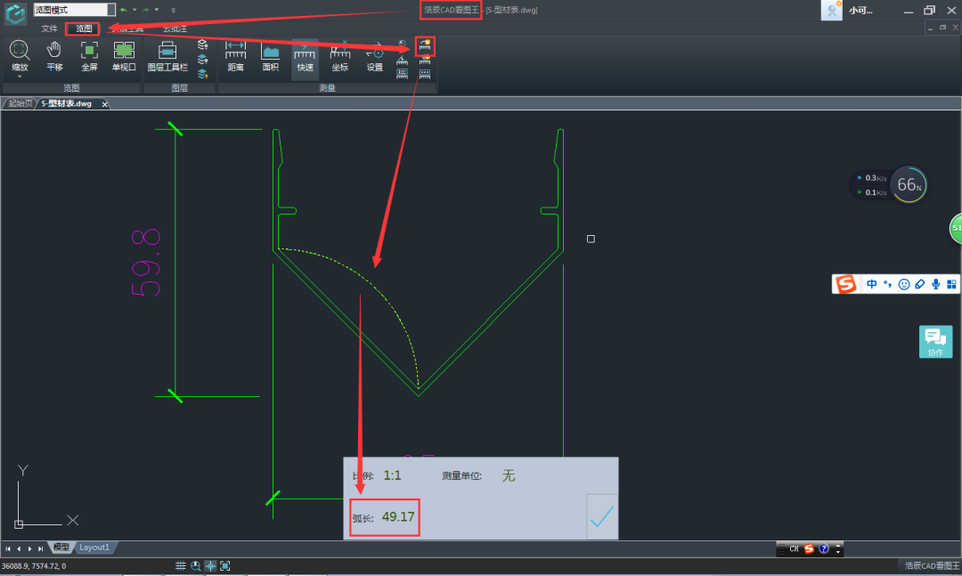This screenshot has height=576, width=962.
Task: Start the 面积 area measurement
Action: (271, 55)
